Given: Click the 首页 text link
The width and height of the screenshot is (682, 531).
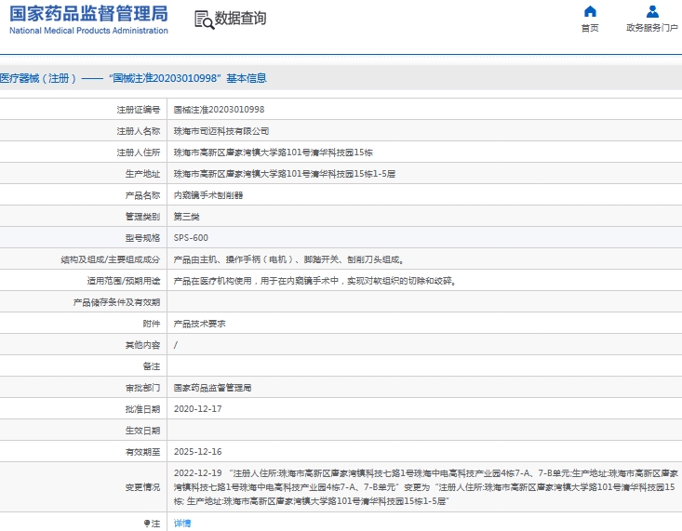Looking at the screenshot, I should point(590,28).
